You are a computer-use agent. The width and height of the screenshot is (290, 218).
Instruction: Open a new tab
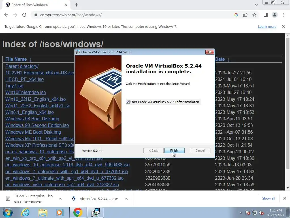[76, 5]
